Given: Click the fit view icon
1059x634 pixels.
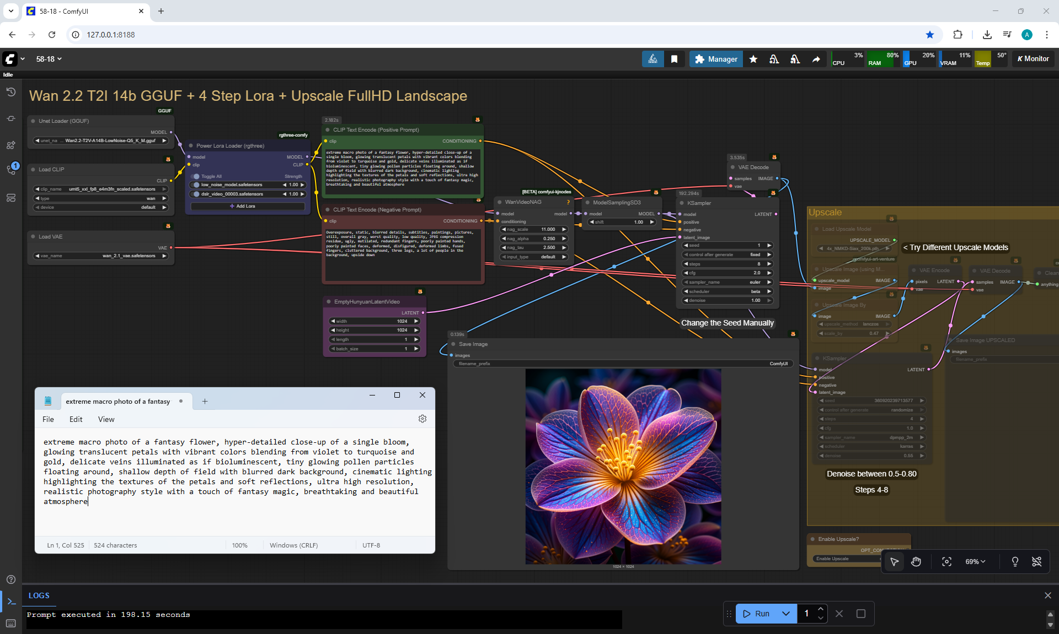Looking at the screenshot, I should point(946,562).
